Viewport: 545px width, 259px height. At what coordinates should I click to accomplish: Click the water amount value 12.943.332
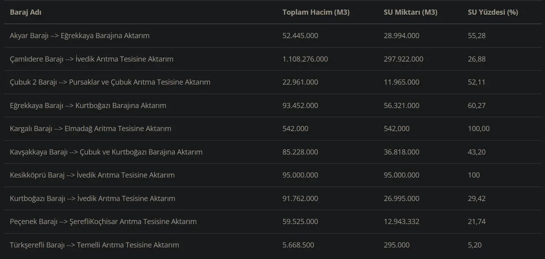[401, 221]
